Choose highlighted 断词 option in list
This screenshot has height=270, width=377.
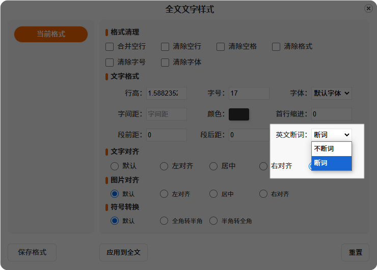tap(331, 163)
